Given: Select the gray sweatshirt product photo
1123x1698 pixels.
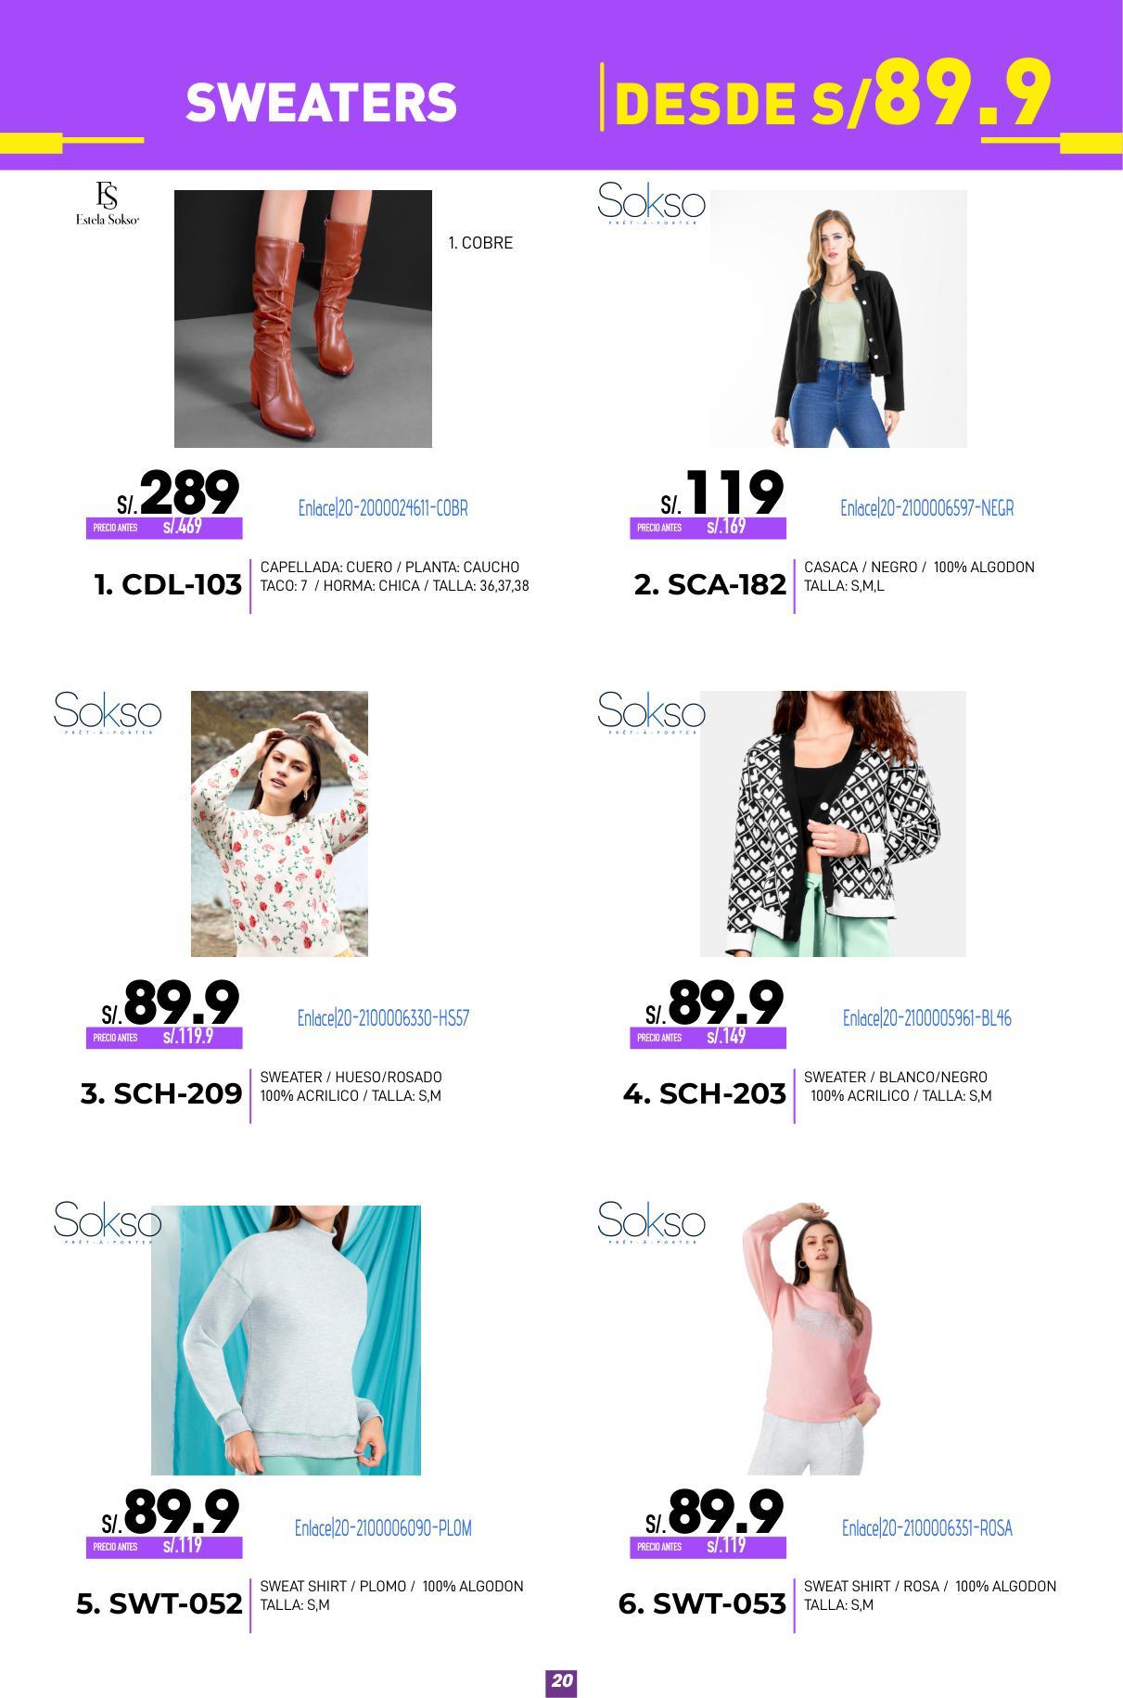Looking at the screenshot, I should [286, 1340].
